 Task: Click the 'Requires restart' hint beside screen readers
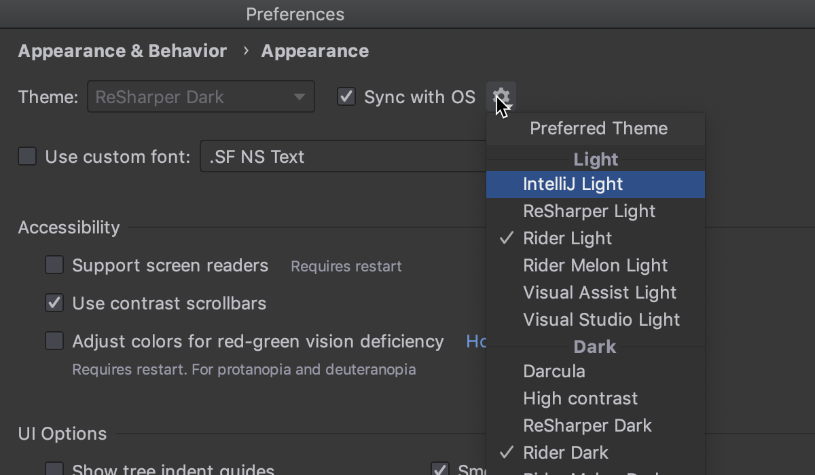pos(346,266)
